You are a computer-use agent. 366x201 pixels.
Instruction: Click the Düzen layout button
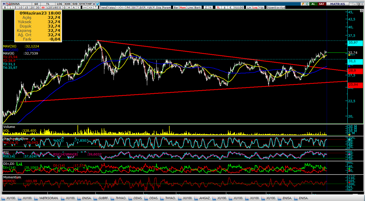tap(270, 7)
